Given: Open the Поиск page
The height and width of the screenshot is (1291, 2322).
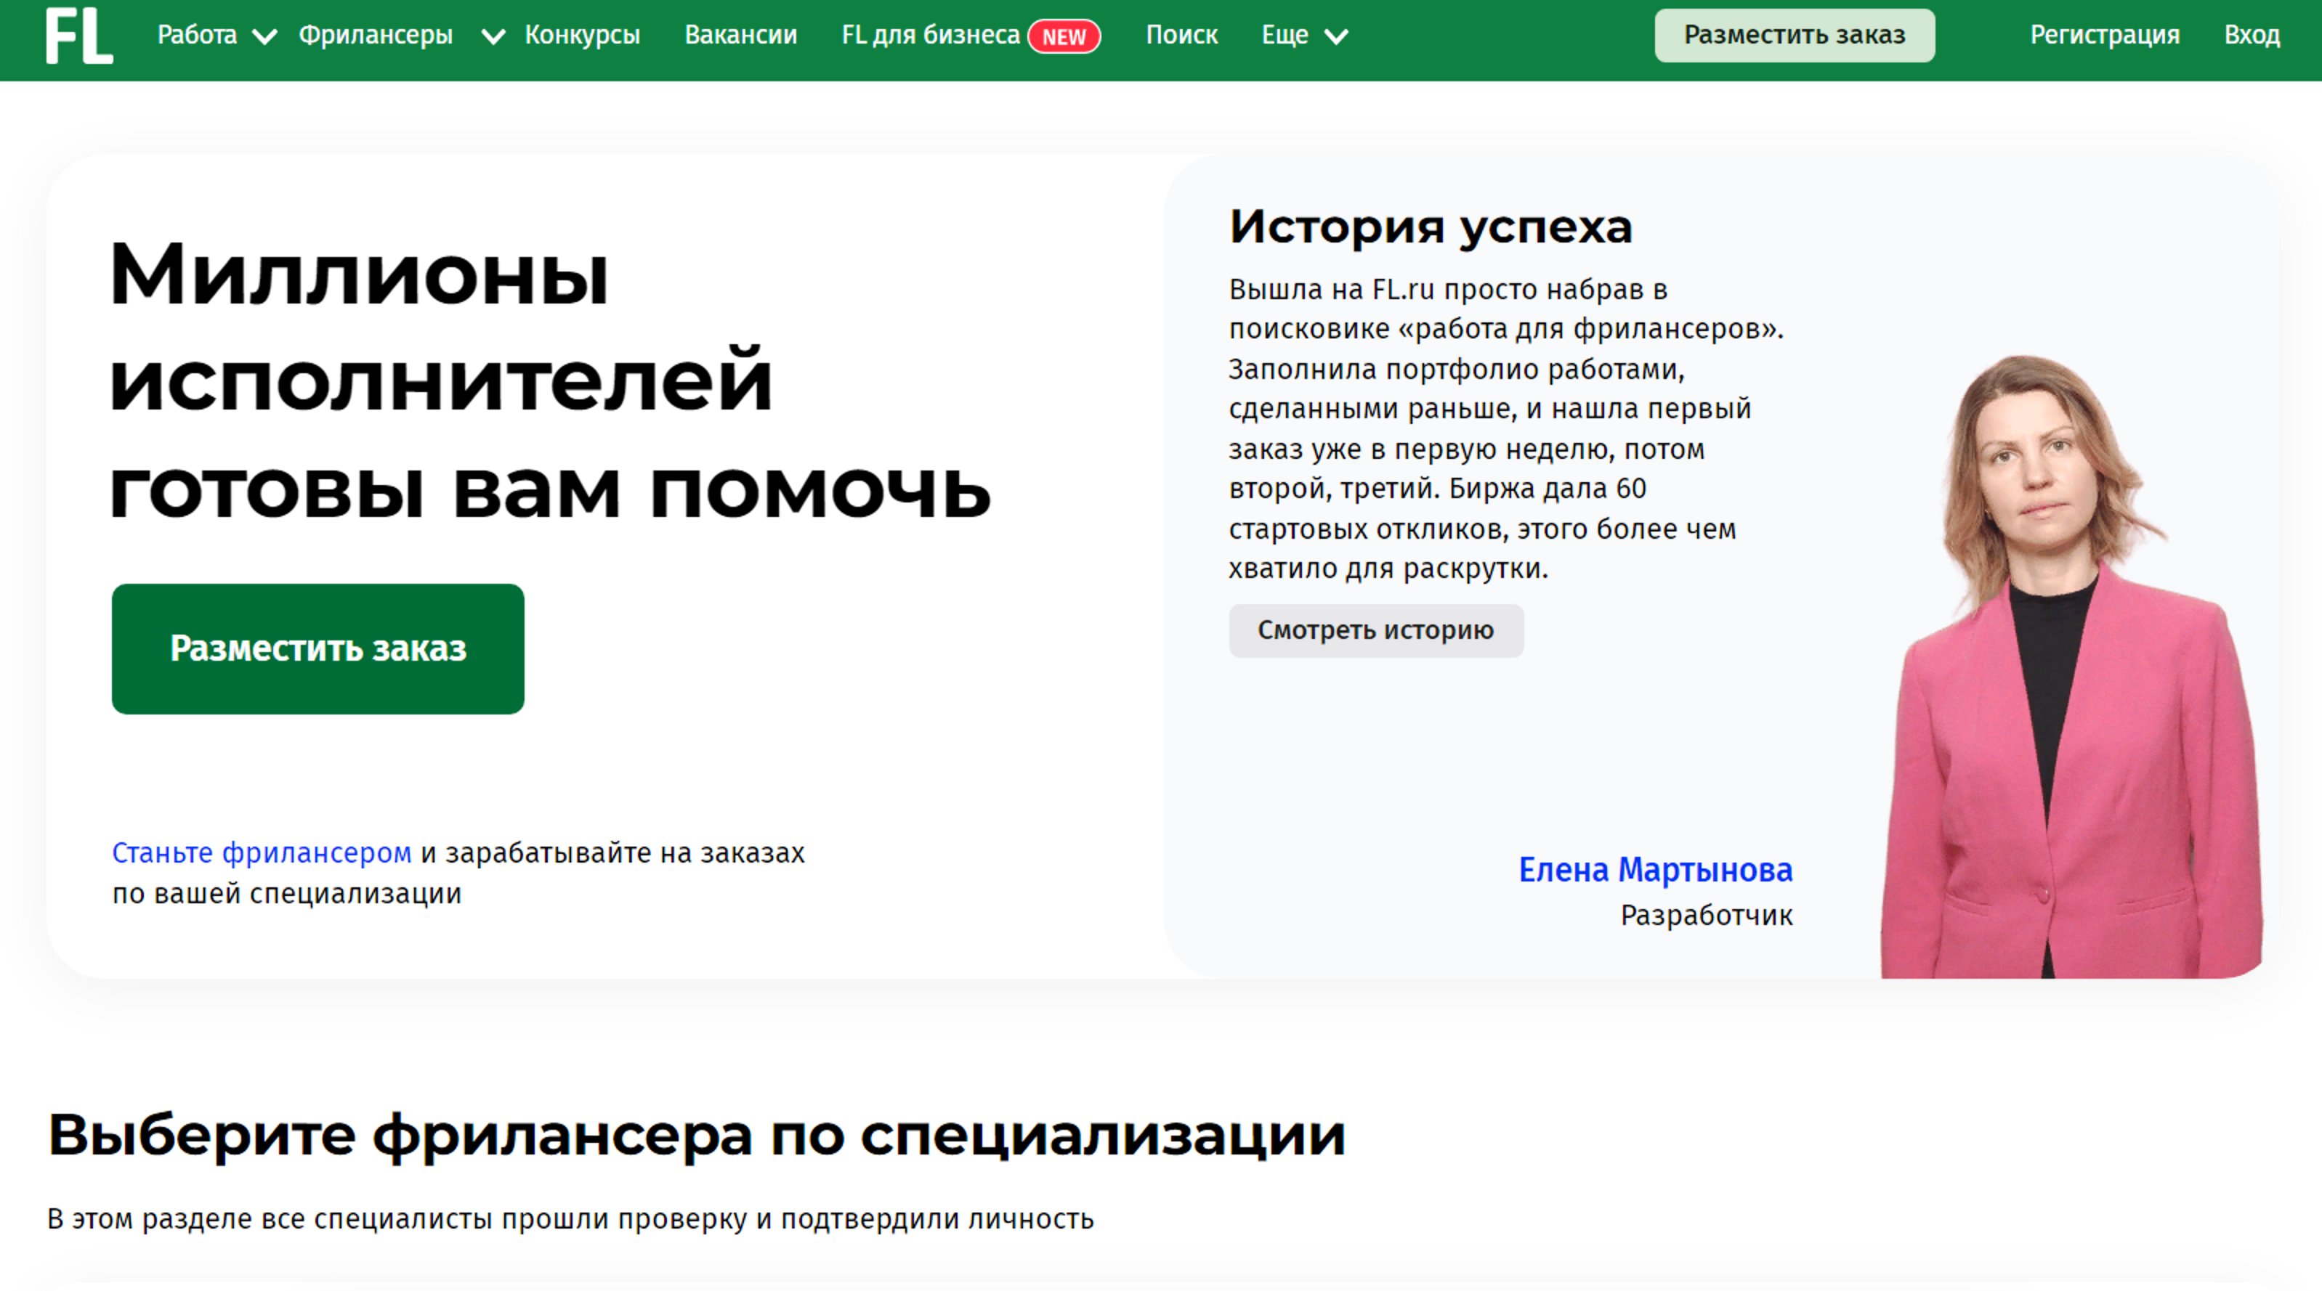Looking at the screenshot, I should click(1182, 35).
